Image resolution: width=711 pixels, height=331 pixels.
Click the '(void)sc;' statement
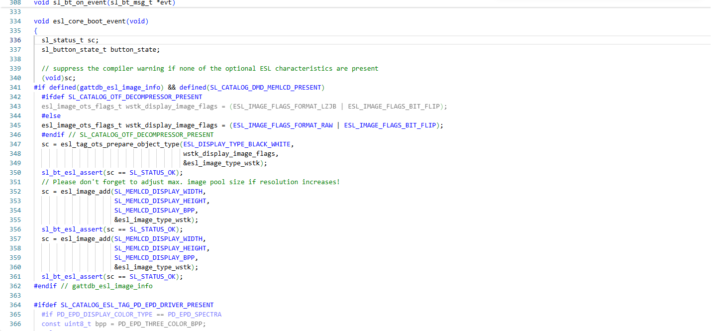[x=59, y=78]
